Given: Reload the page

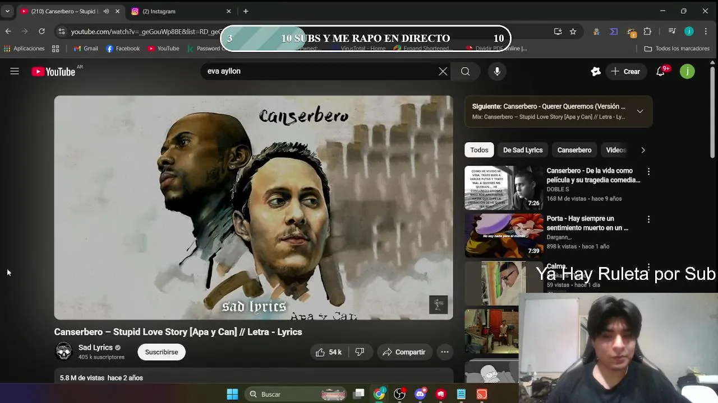Looking at the screenshot, I should 42,31.
